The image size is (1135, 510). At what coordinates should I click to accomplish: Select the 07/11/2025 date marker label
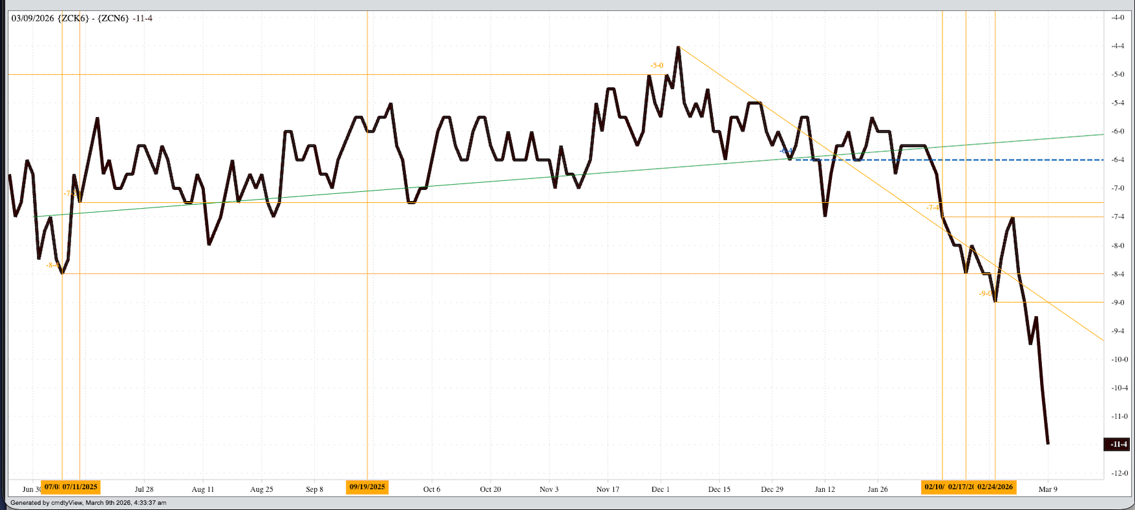[81, 487]
